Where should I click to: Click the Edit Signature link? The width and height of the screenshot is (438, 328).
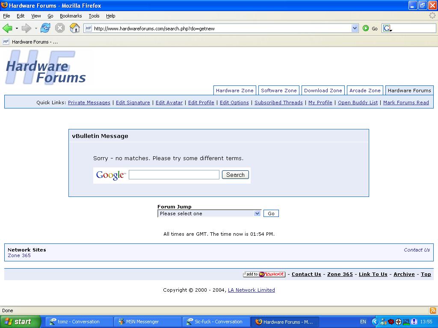pyautogui.click(x=133, y=102)
